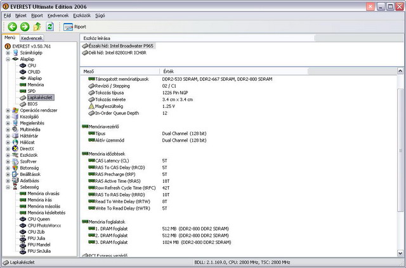
Task: Collapse the Sebesség tree node
Action: [8, 187]
